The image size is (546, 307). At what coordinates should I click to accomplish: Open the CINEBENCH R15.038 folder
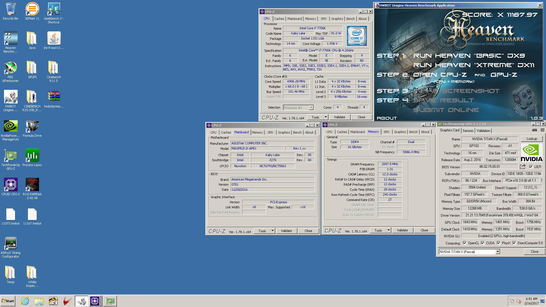(32, 101)
